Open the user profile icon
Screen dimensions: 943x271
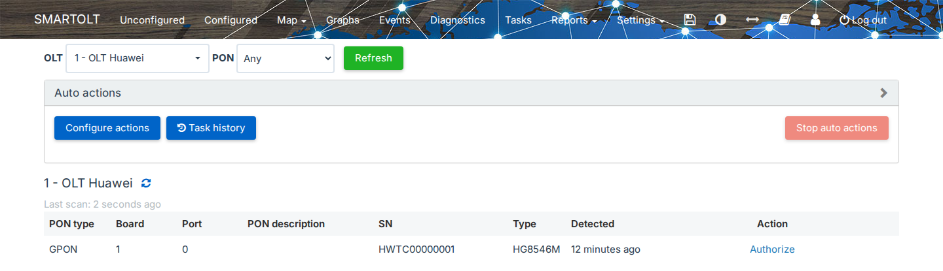tap(815, 20)
